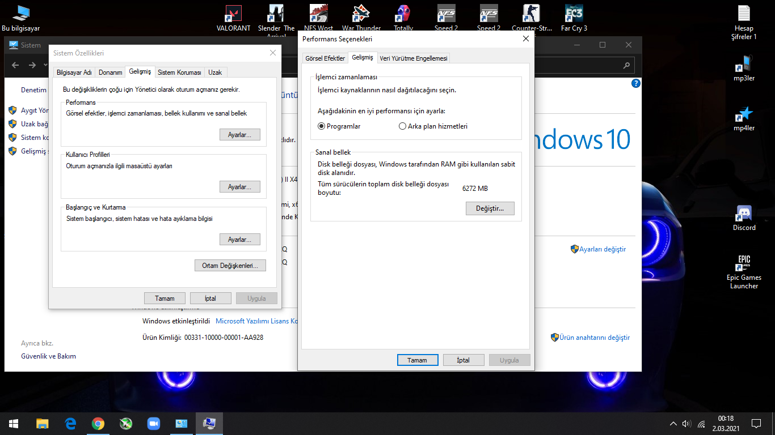
Task: Open the Far Cry 3 desktop shortcut
Action: tap(574, 17)
